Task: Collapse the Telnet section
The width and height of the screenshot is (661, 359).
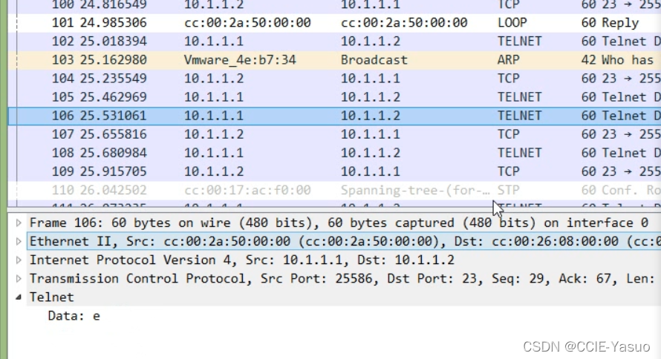Action: pos(19,297)
